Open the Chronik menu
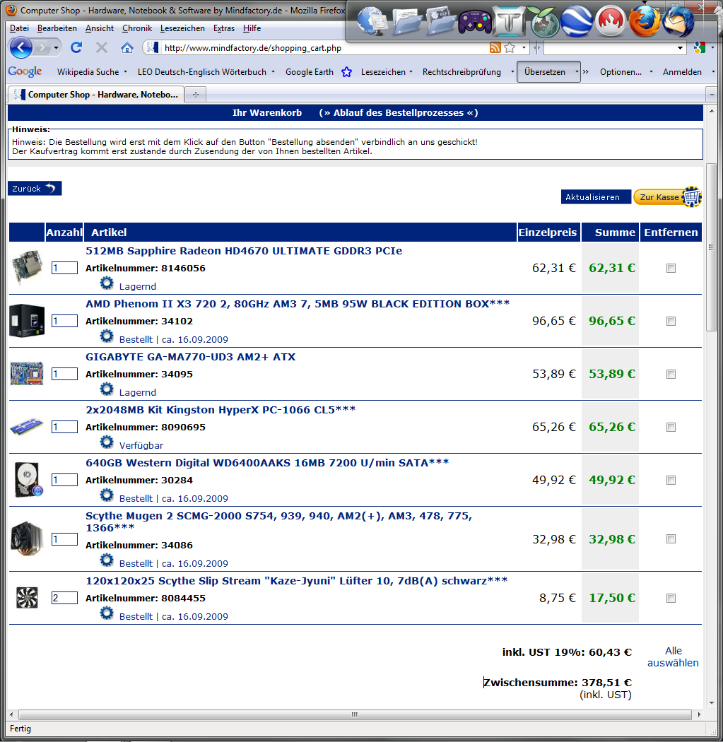Screen dimensions: 723x742 (x=136, y=28)
